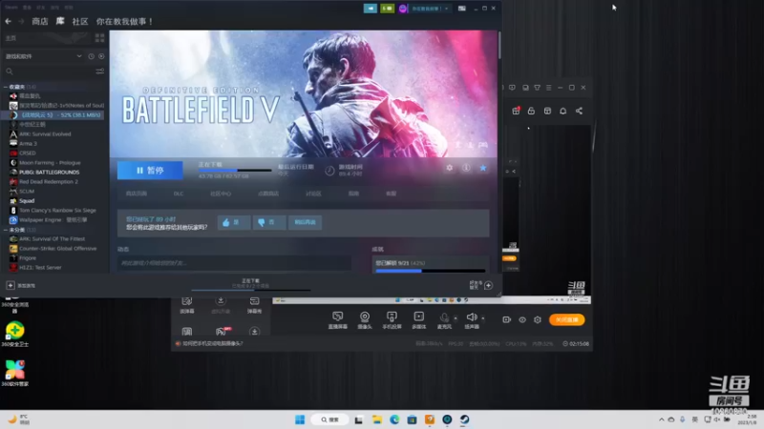Select Red Dead Redemption 2
The image size is (764, 429).
(x=49, y=181)
